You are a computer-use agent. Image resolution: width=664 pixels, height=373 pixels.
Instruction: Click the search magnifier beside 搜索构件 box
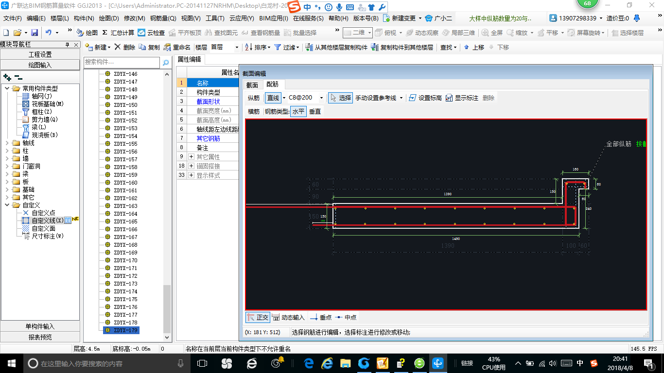[x=166, y=62]
